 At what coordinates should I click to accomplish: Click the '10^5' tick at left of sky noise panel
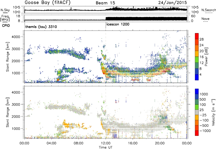(x=16, y=8)
